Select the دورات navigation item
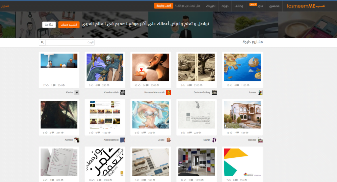Viewport: 337px width, 182px height. (x=225, y=6)
